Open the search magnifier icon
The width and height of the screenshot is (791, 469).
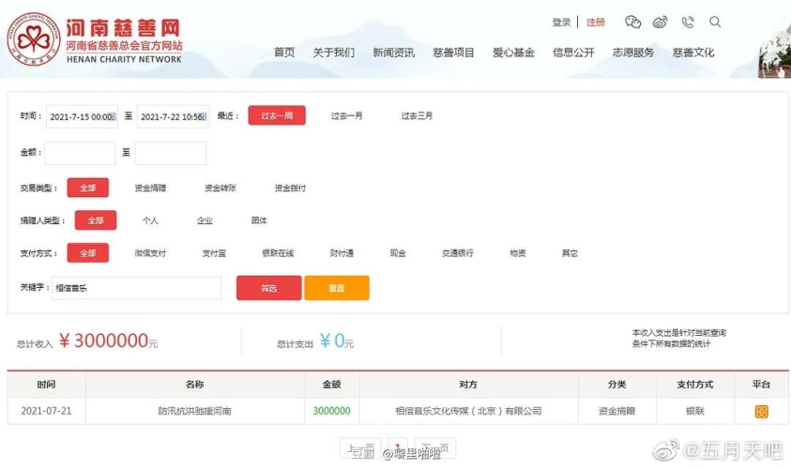click(x=715, y=22)
